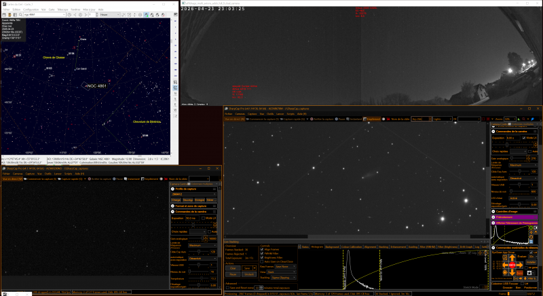The height and width of the screenshot is (296, 543).
Task: Open the Raw Frames Save None dropdown
Action: [285, 267]
